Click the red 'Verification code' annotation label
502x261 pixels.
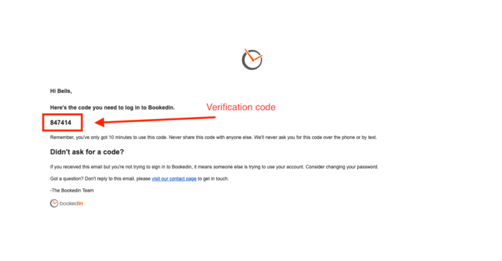[x=241, y=107]
